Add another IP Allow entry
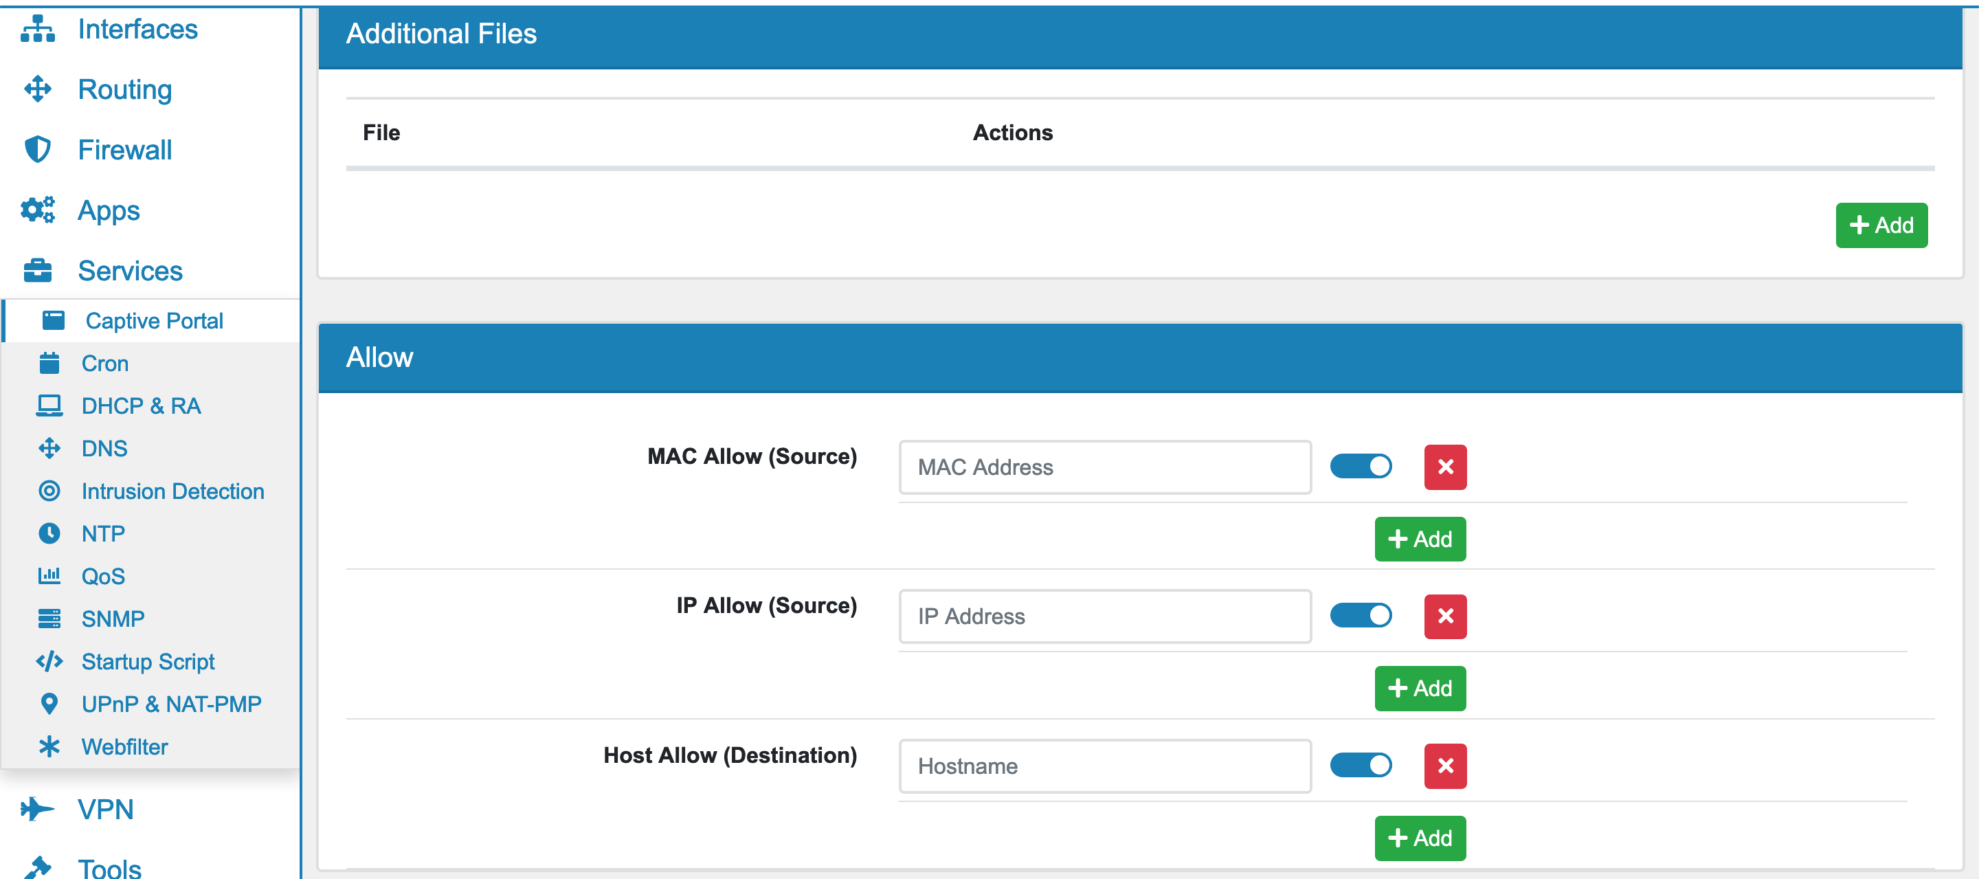The image size is (1979, 879). (1420, 688)
